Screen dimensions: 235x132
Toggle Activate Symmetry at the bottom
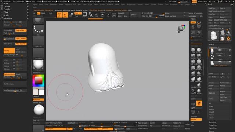point(93,129)
